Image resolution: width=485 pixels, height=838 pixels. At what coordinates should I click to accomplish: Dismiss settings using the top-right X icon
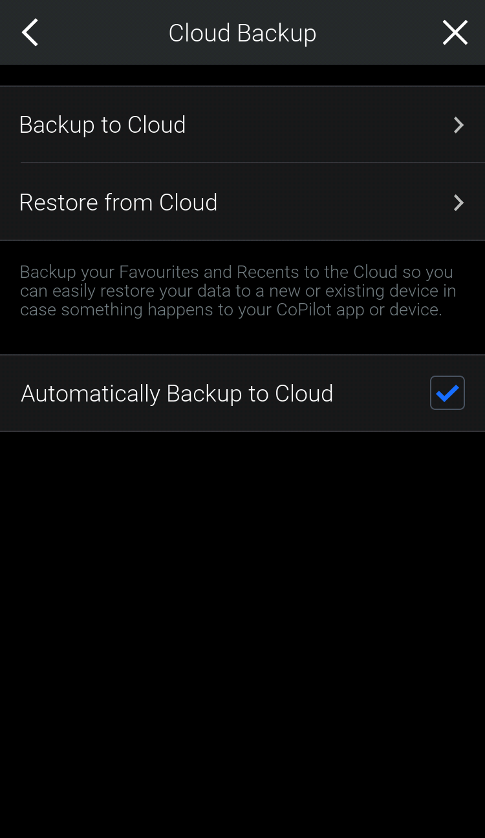click(455, 32)
